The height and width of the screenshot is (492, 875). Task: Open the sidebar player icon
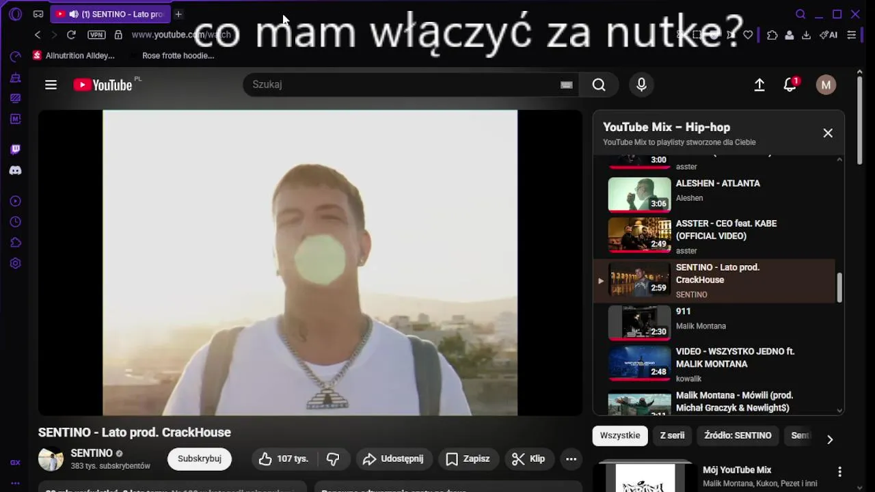(x=15, y=201)
